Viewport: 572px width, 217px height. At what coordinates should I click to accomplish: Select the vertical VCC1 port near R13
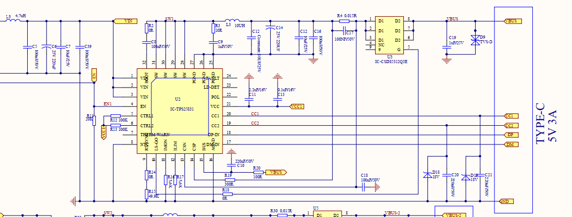[104, 132]
